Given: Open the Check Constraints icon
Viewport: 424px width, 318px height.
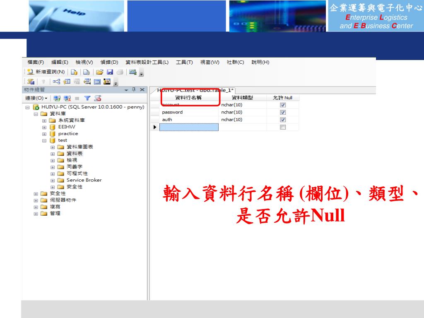Looking at the screenshot, I should (97, 82).
